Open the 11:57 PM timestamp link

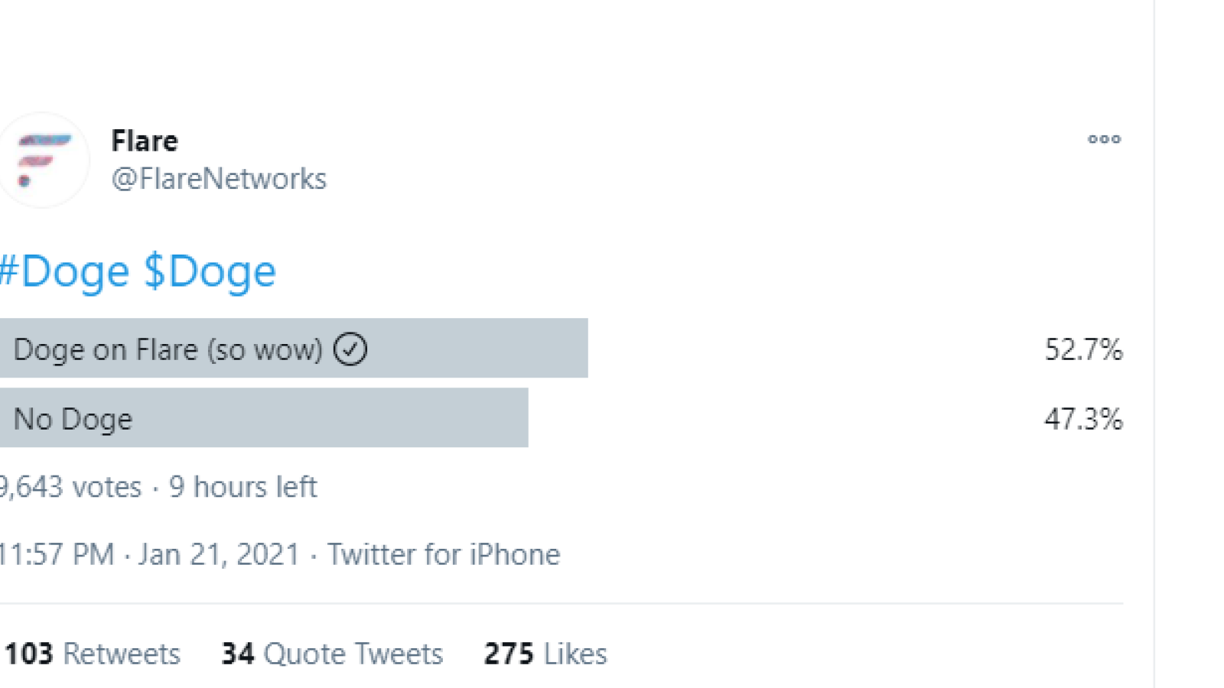[x=57, y=555]
